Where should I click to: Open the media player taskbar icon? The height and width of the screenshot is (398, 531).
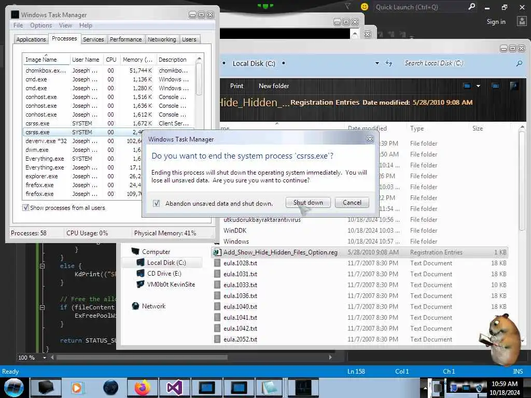point(77,388)
